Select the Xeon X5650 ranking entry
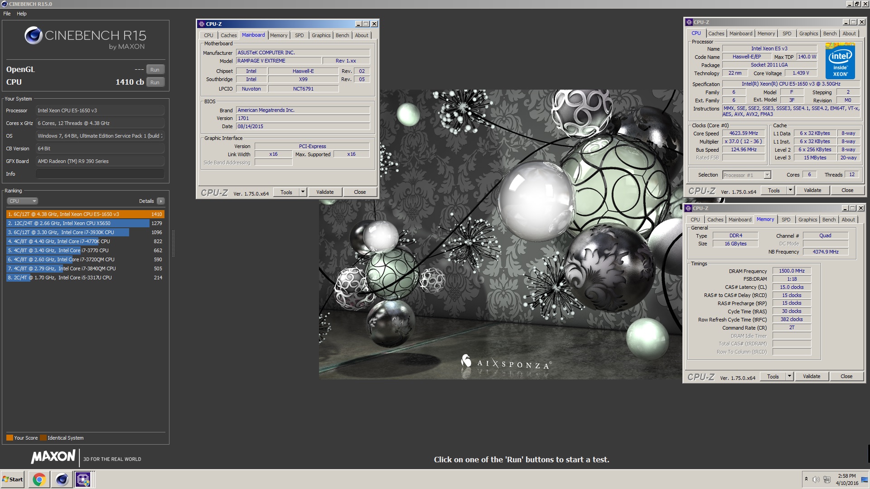The image size is (870, 489). (85, 223)
